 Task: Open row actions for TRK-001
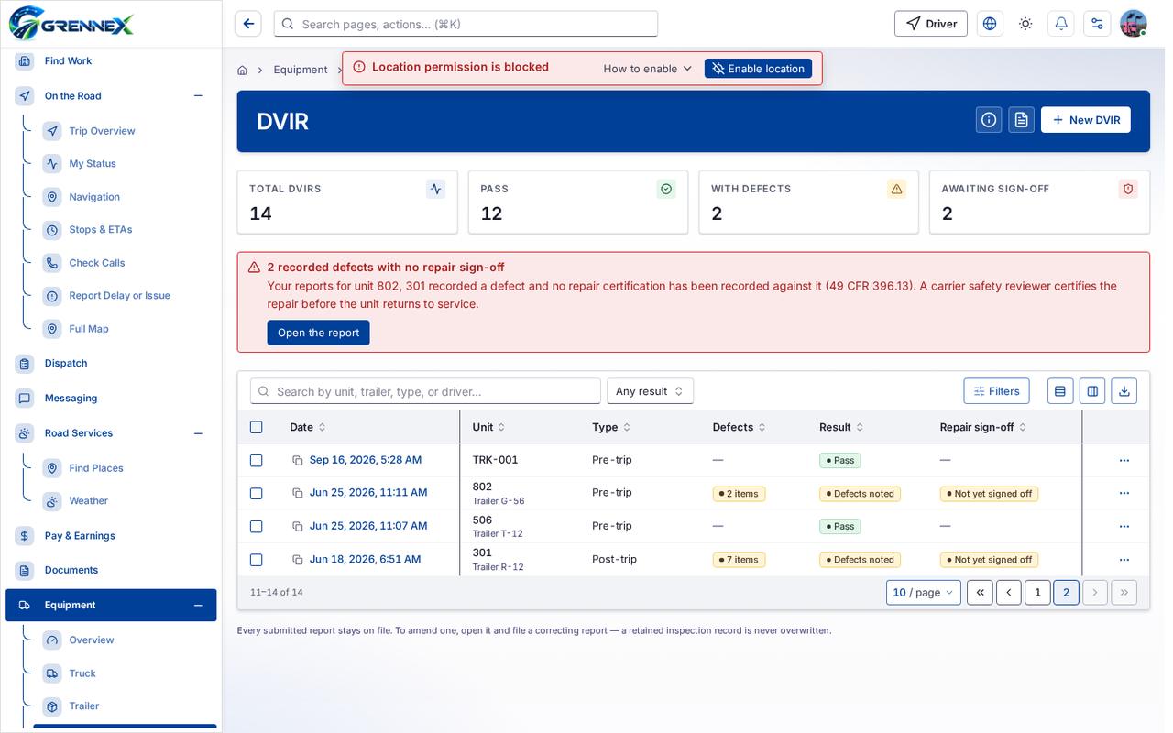pyautogui.click(x=1124, y=461)
